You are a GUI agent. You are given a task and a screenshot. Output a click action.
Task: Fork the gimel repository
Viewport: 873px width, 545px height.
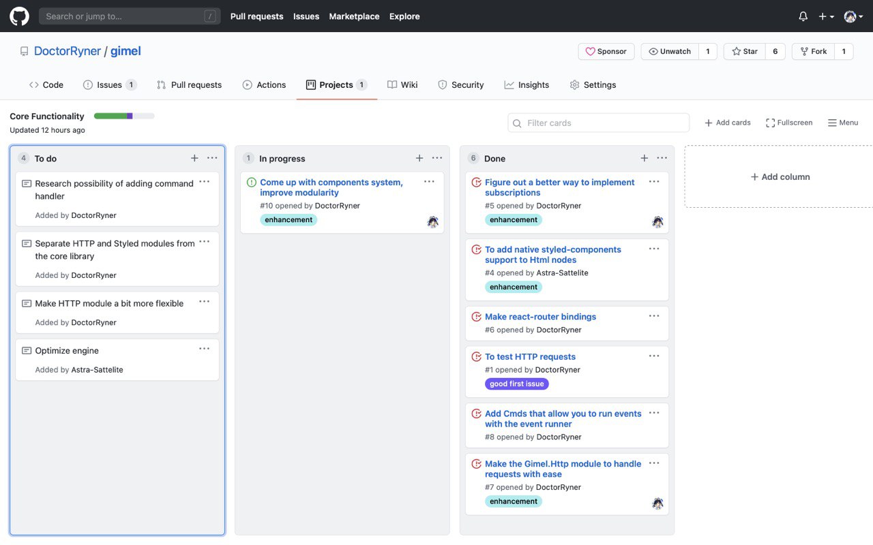coord(813,51)
